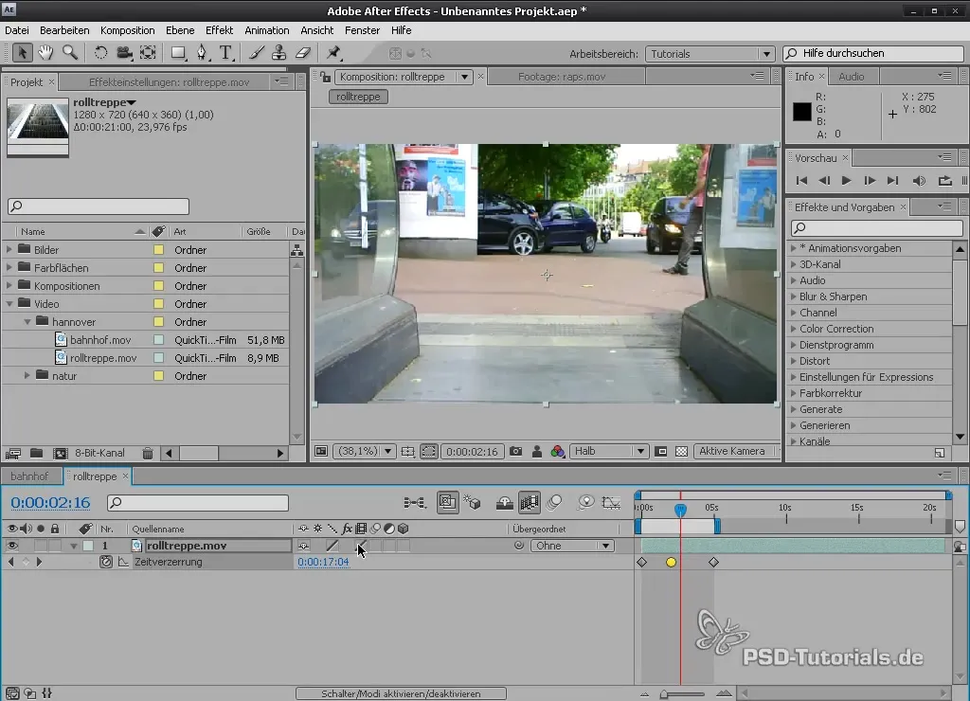Expand the Bilder folder

(x=9, y=250)
